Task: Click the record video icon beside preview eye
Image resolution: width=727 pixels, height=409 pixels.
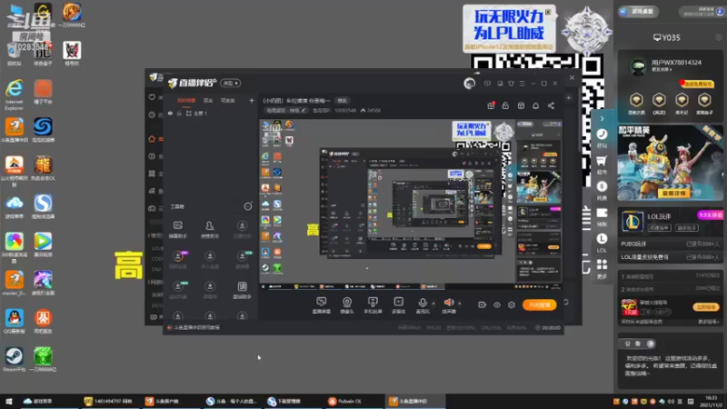Action: [x=483, y=304]
